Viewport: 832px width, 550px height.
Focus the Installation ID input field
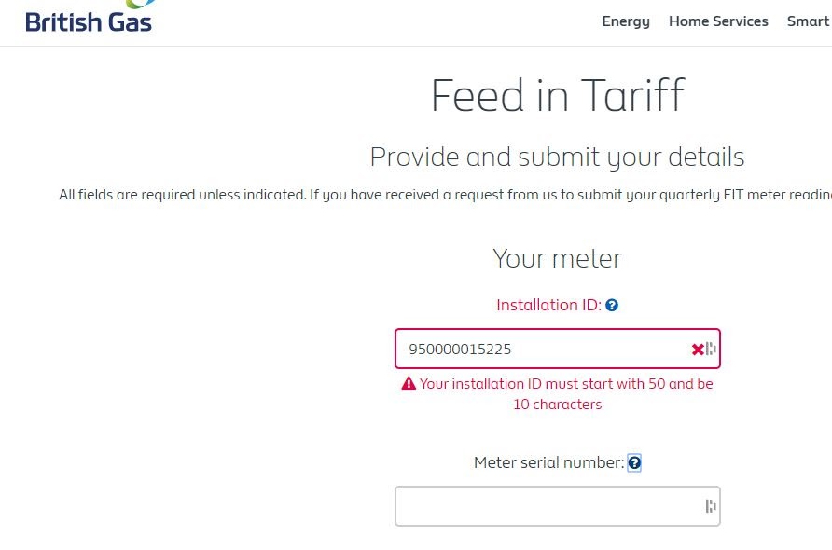[x=557, y=349]
